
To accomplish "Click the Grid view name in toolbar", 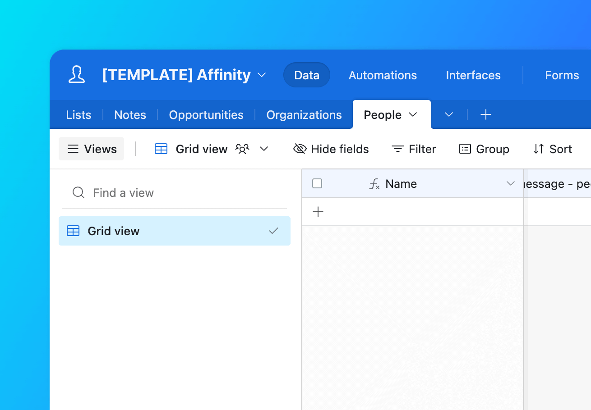I will click(202, 149).
